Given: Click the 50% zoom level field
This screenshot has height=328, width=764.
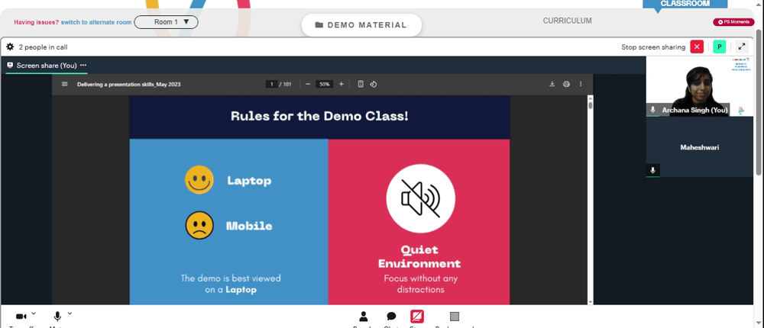Looking at the screenshot, I should tap(324, 84).
